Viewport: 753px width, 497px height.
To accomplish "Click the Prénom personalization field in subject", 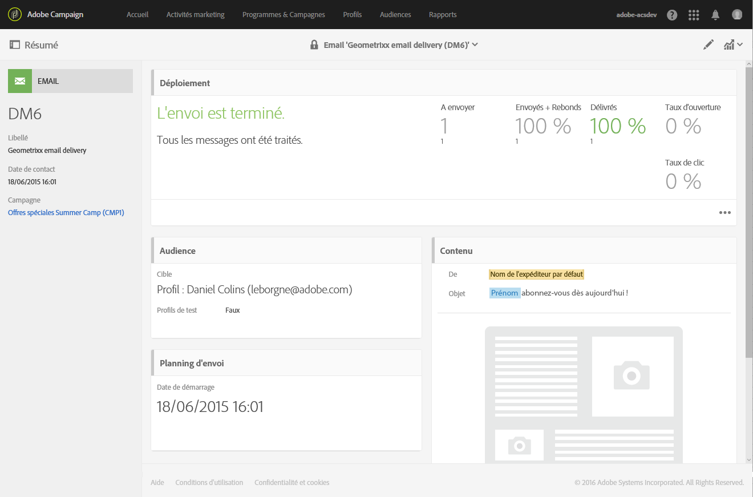I will click(505, 293).
